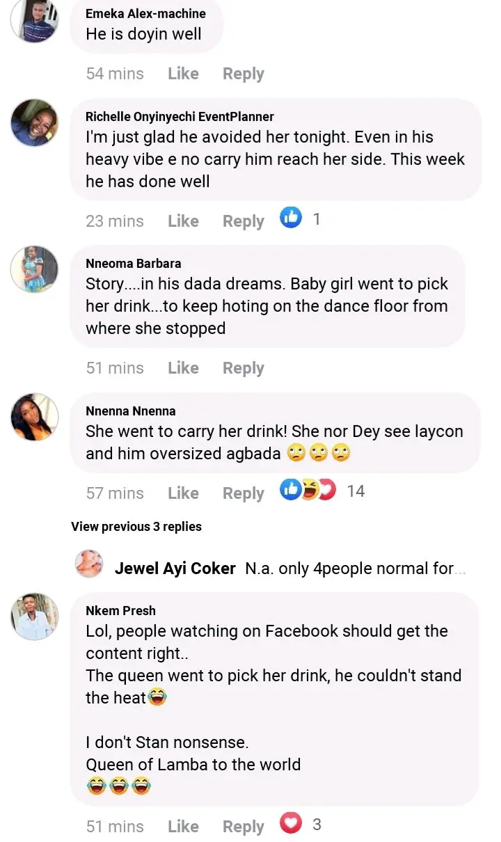This screenshot has height=842, width=501.
Task: Reply to Richelle Onyinyechi's comment
Action: (x=243, y=221)
